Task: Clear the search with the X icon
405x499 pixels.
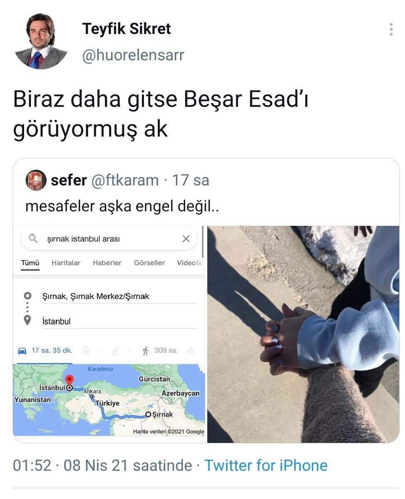Action: pos(186,239)
